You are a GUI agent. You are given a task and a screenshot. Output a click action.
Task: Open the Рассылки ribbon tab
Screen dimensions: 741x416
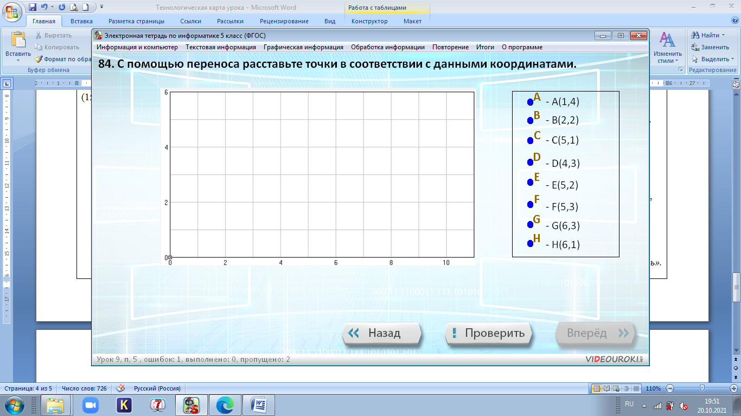coord(230,21)
